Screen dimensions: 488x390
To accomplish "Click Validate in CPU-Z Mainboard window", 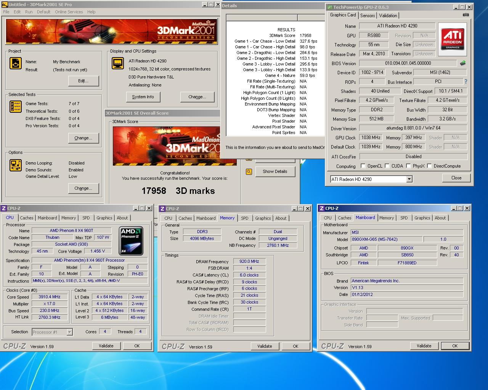I will (x=424, y=346).
